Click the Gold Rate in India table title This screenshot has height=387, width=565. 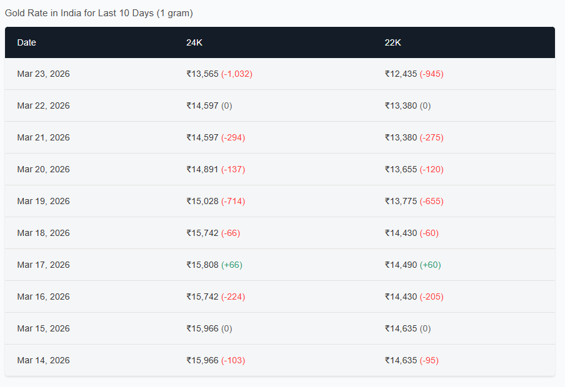tap(99, 13)
